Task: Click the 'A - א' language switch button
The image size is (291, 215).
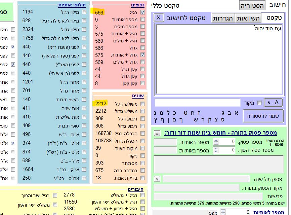Action: click(273, 102)
